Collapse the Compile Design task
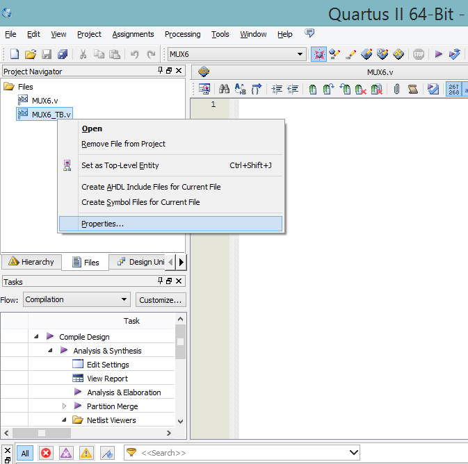 point(36,336)
